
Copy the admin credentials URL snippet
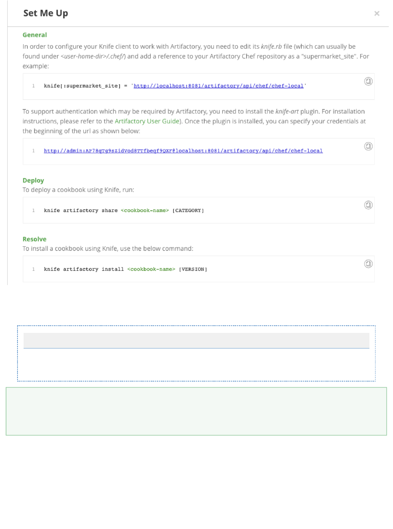[x=368, y=146]
